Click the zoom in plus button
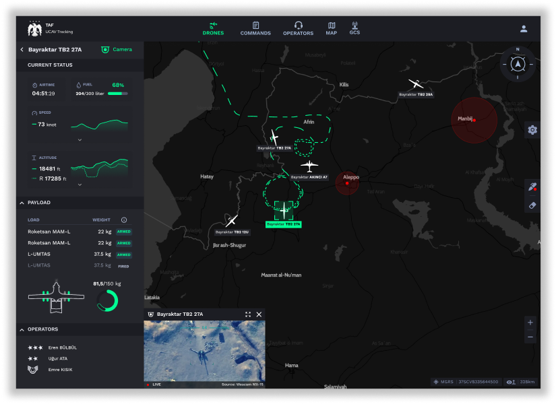The image size is (556, 404). (x=530, y=323)
